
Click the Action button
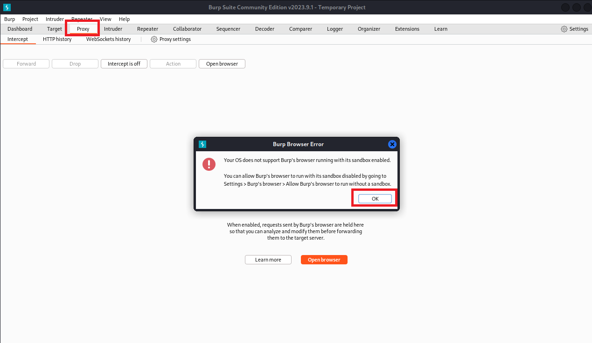tap(173, 64)
